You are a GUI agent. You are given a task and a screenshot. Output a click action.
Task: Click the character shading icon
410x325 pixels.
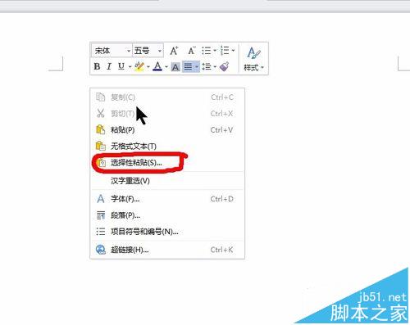click(x=175, y=67)
